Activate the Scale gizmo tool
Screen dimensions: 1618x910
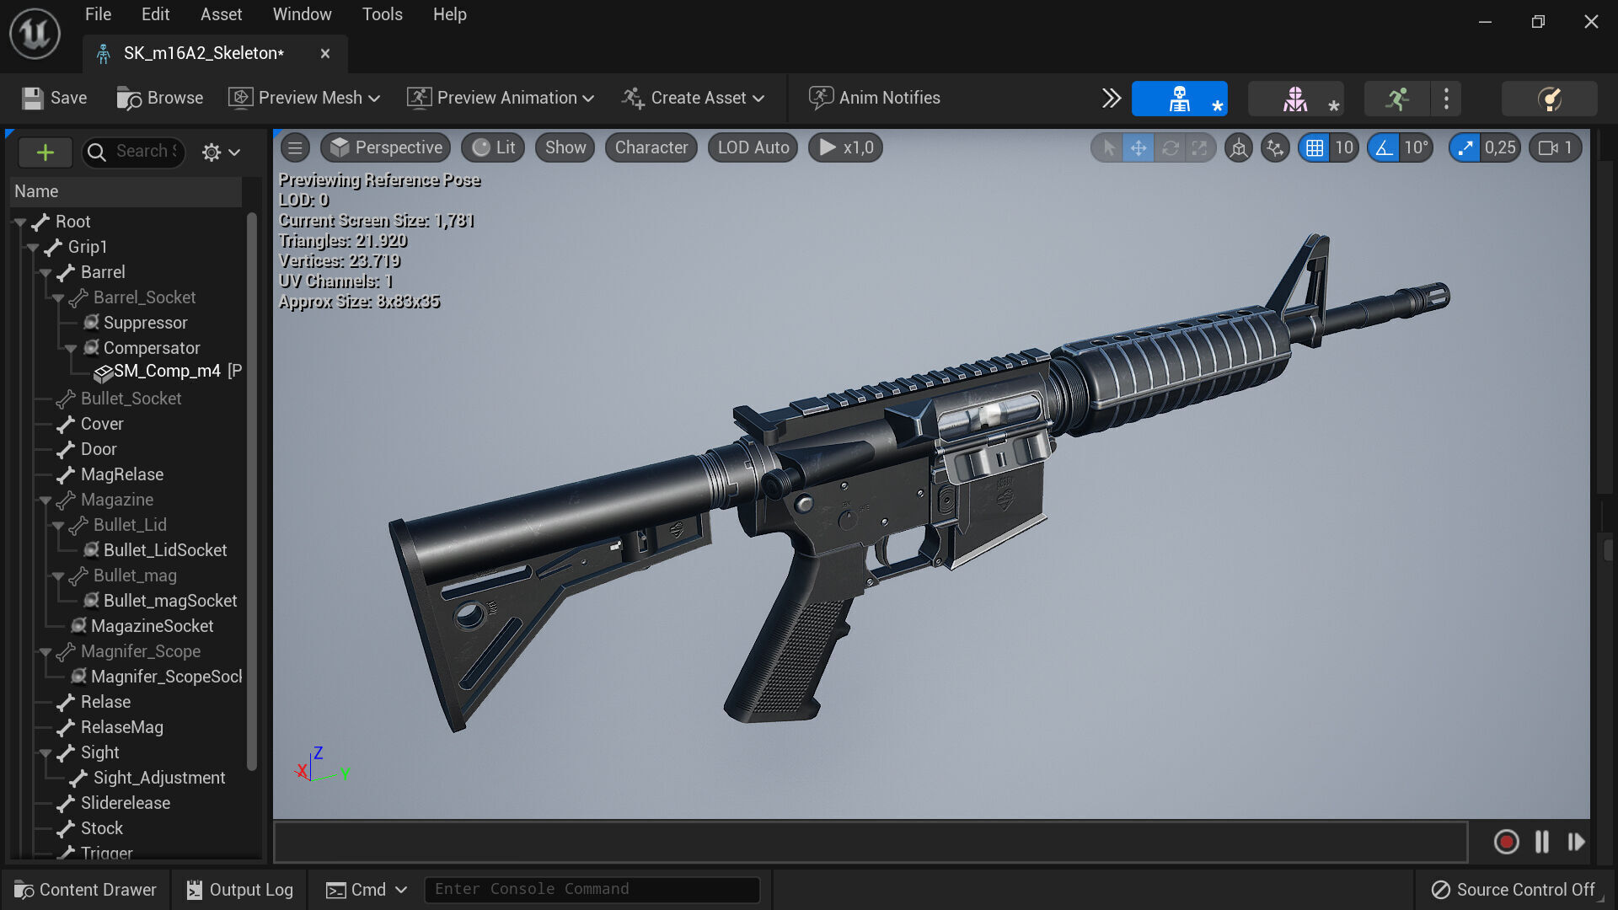coord(1199,148)
